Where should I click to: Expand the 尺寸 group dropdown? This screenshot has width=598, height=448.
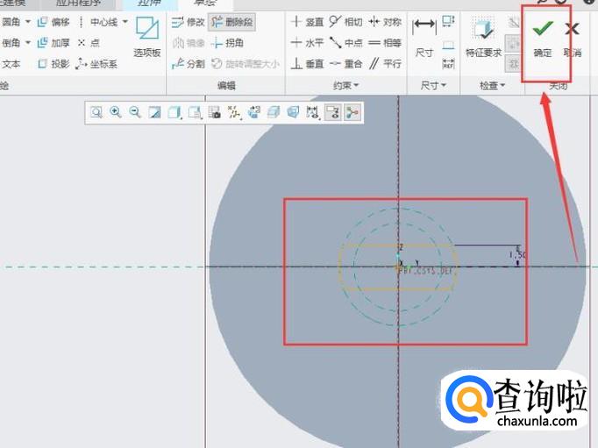pyautogui.click(x=433, y=85)
